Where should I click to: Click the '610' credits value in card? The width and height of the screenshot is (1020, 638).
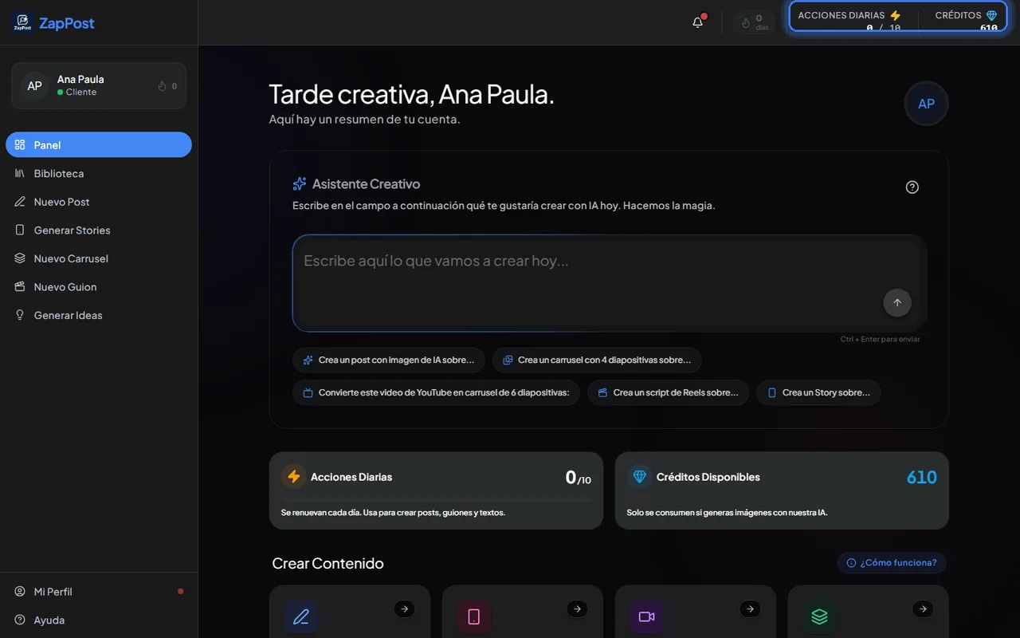point(921,477)
